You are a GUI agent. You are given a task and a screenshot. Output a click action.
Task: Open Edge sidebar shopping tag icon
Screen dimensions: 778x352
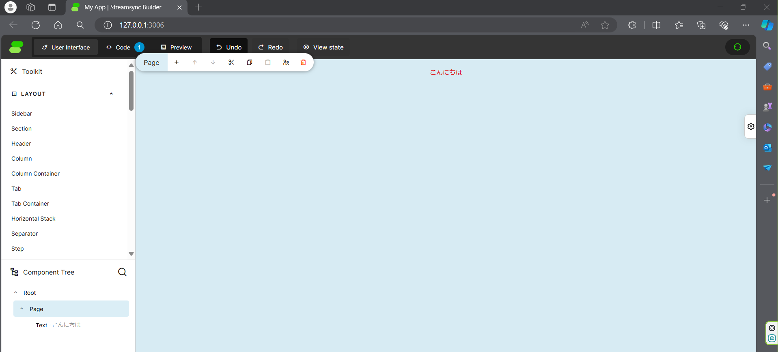coord(767,67)
